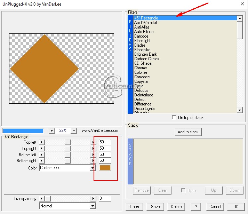Click Filters list scroll up arrow

point(240,18)
